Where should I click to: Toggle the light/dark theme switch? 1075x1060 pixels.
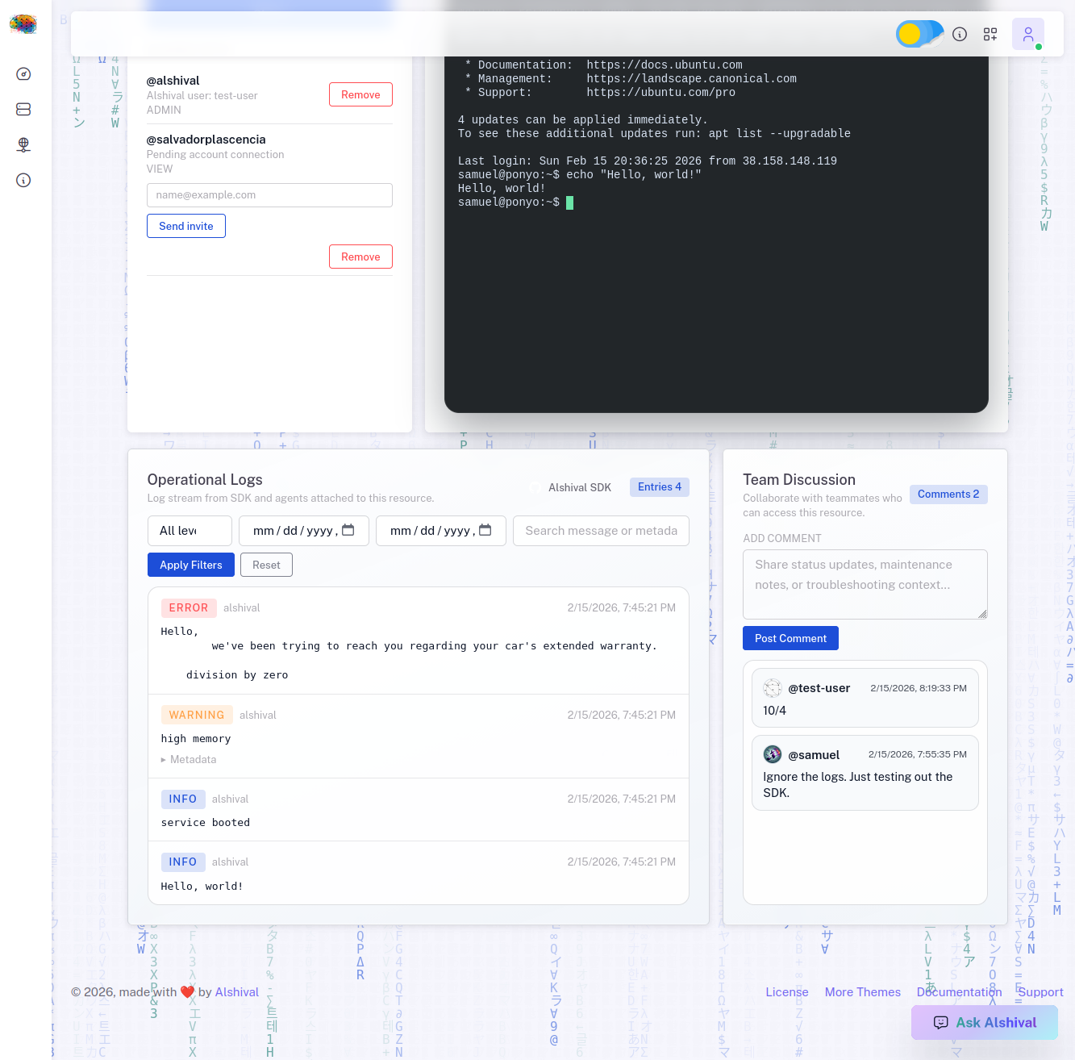point(919,34)
